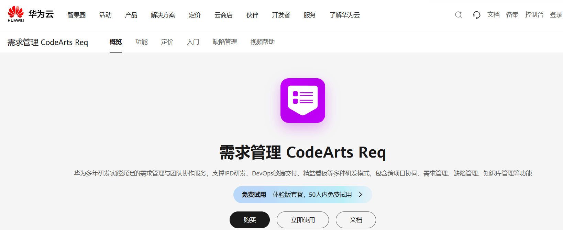The height and width of the screenshot is (230, 563).
Task: Expand the 解决方案 navigation menu
Action: (x=163, y=15)
